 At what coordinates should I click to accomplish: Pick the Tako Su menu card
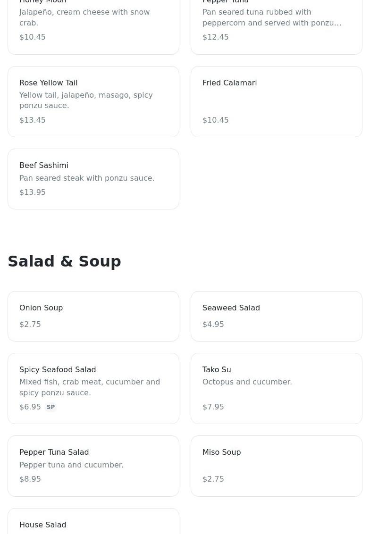(x=276, y=388)
